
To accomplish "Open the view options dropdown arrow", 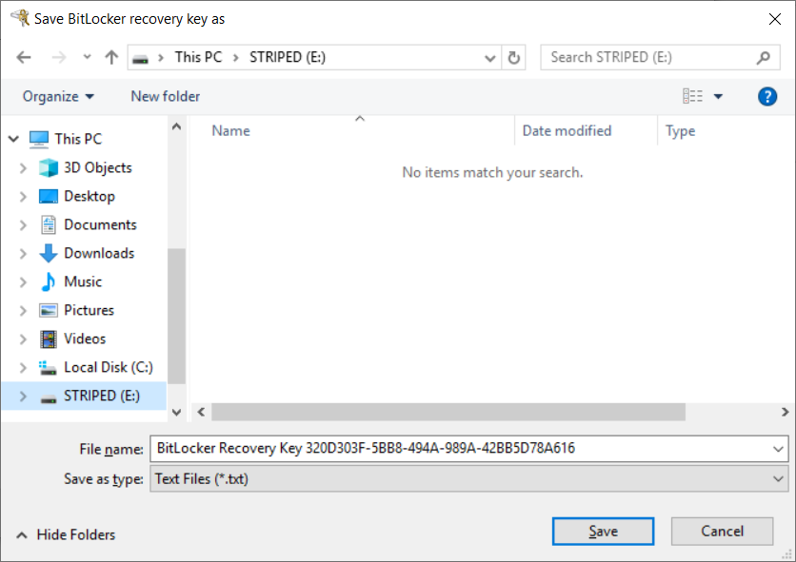I will click(718, 96).
